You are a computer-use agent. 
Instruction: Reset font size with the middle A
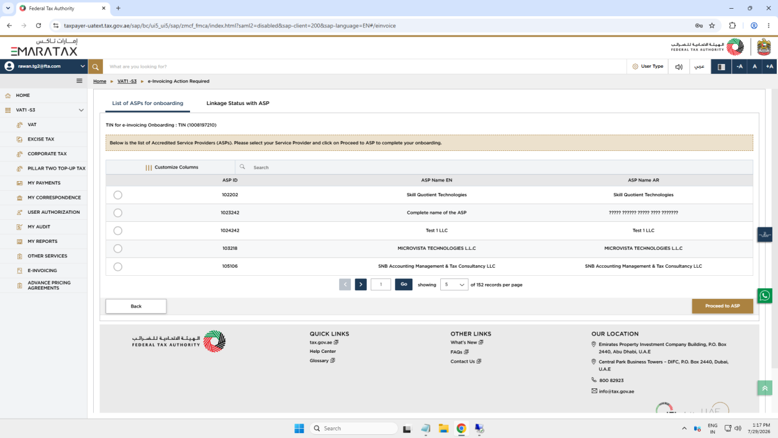tap(754, 66)
